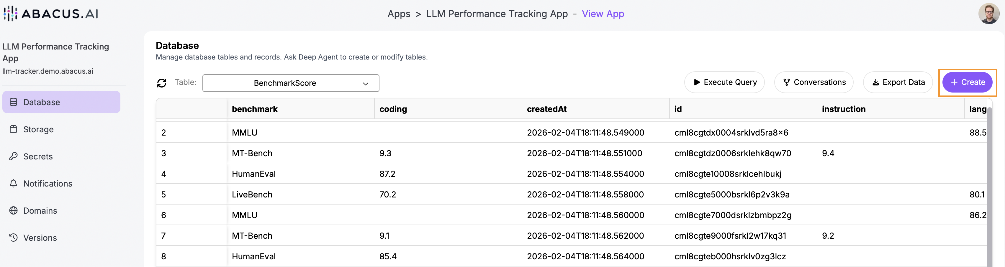This screenshot has width=1005, height=267.
Task: Click the createdAt column header
Action: [x=546, y=109]
